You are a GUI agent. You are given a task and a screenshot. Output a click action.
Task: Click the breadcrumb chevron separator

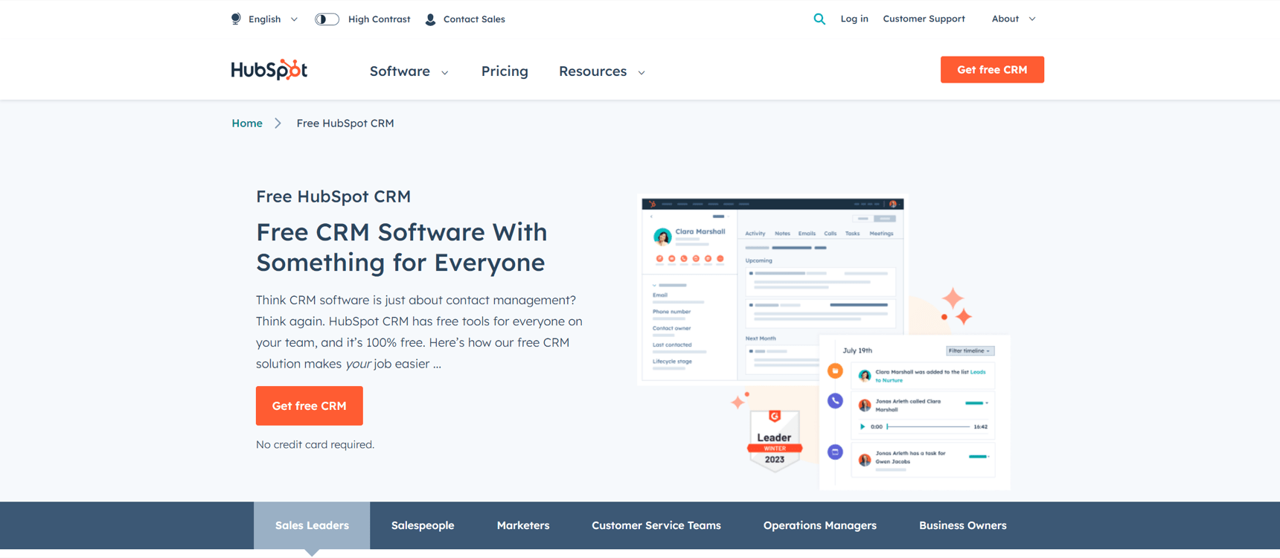point(278,124)
